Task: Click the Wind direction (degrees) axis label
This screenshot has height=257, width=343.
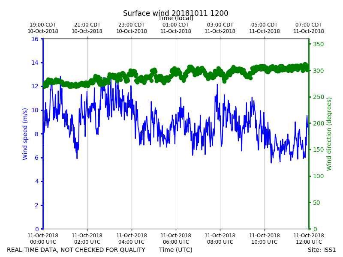Action: (x=329, y=134)
